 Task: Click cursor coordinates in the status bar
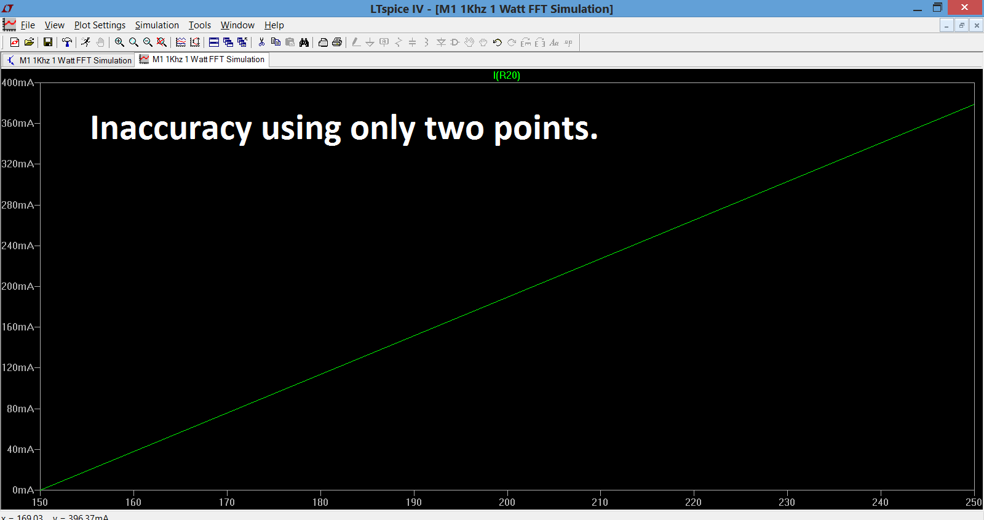click(55, 517)
